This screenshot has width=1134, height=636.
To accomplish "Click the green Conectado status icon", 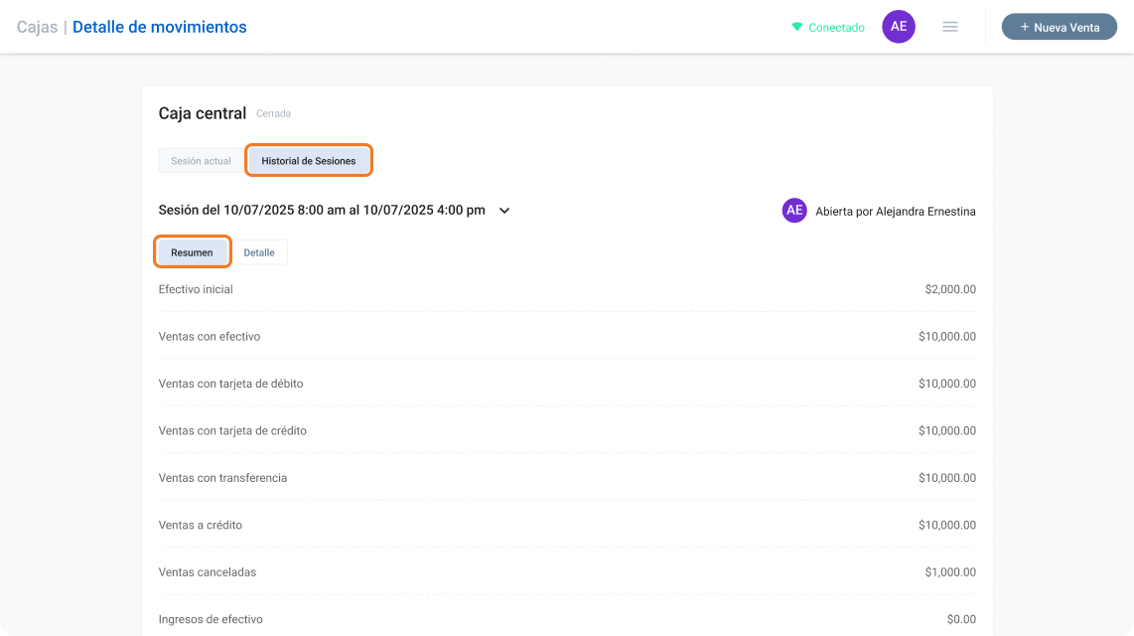I will pos(796,27).
